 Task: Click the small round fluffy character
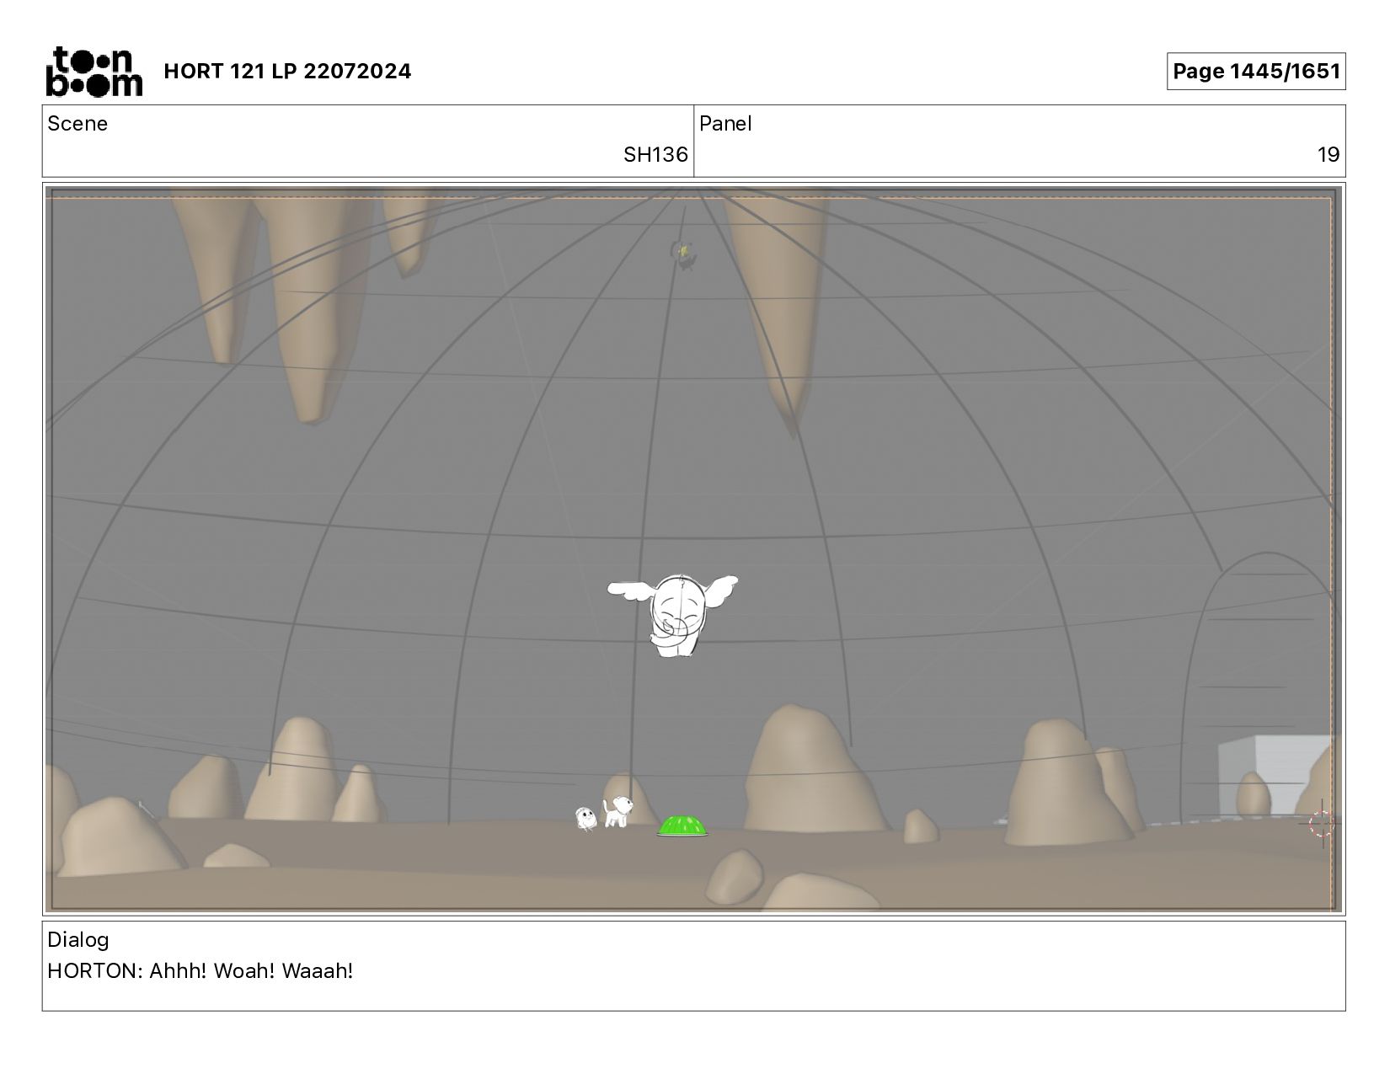click(585, 818)
